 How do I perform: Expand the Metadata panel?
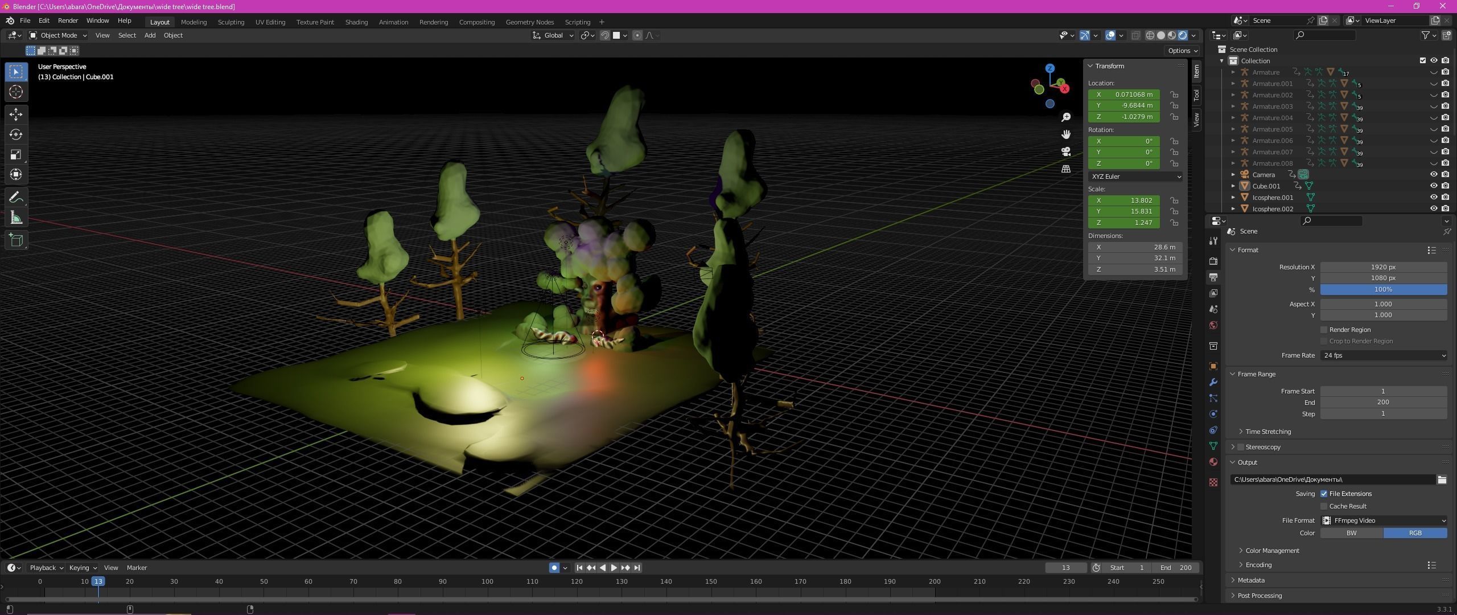1251,580
